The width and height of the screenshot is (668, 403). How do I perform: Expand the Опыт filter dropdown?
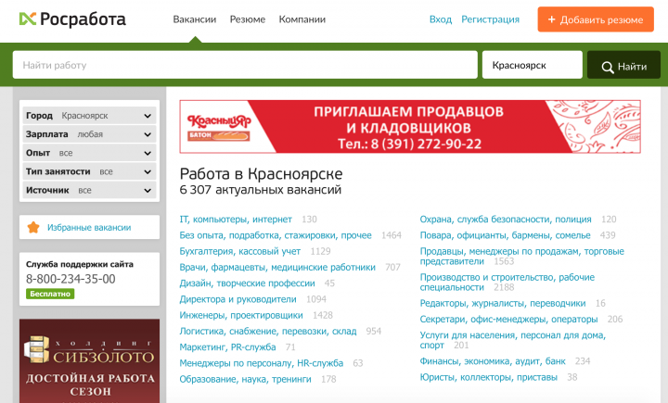[89, 153]
